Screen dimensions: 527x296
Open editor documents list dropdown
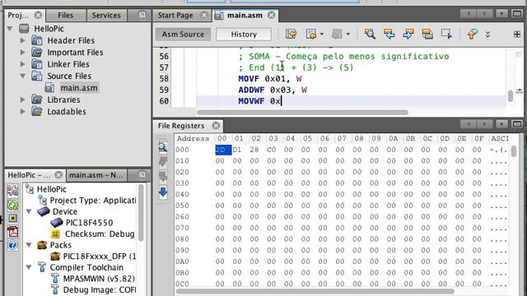[x=501, y=13]
